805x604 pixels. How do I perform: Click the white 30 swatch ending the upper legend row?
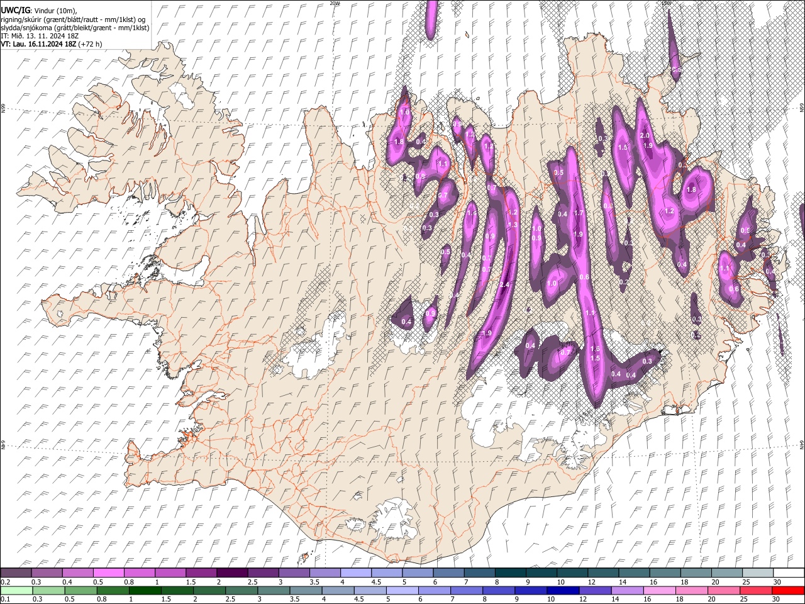click(788, 573)
